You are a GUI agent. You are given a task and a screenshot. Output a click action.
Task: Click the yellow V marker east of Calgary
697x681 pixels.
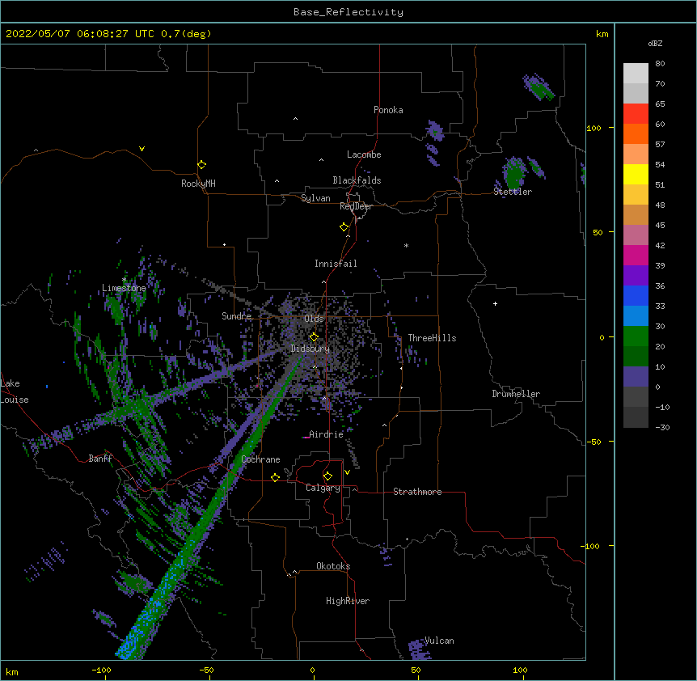tap(347, 472)
